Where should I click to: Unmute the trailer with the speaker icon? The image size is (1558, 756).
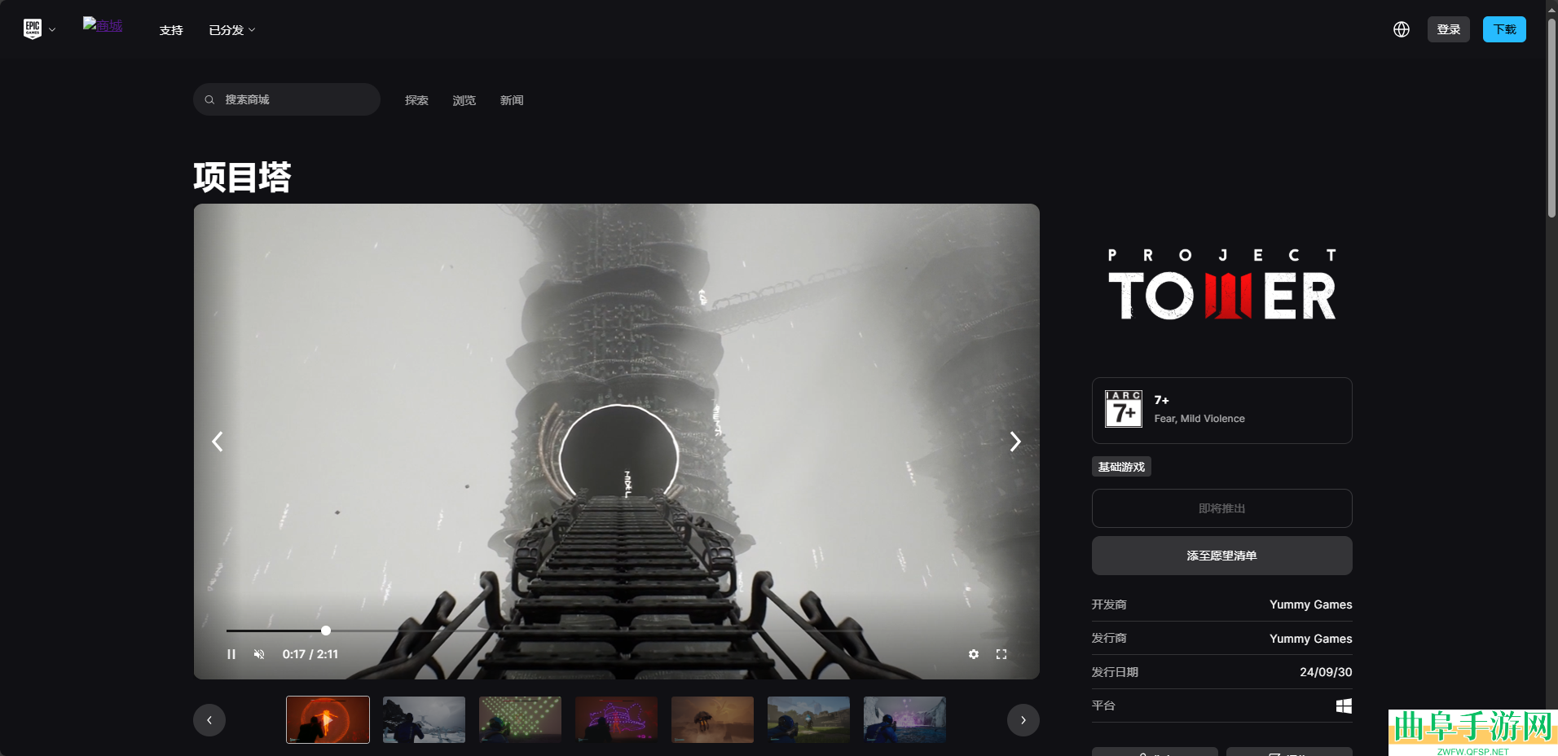(259, 654)
